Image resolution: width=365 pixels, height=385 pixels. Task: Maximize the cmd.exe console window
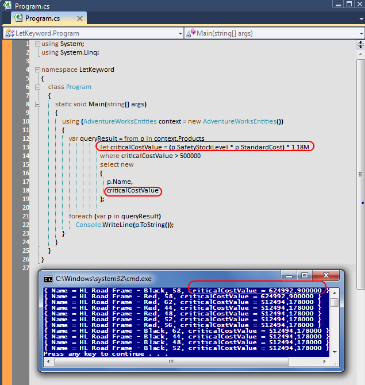click(305, 275)
